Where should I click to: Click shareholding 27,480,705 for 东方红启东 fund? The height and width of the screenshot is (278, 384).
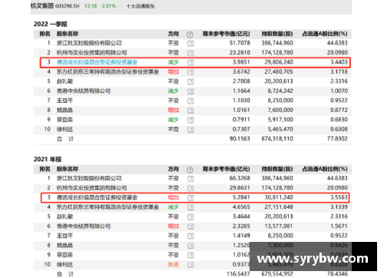point(279,71)
